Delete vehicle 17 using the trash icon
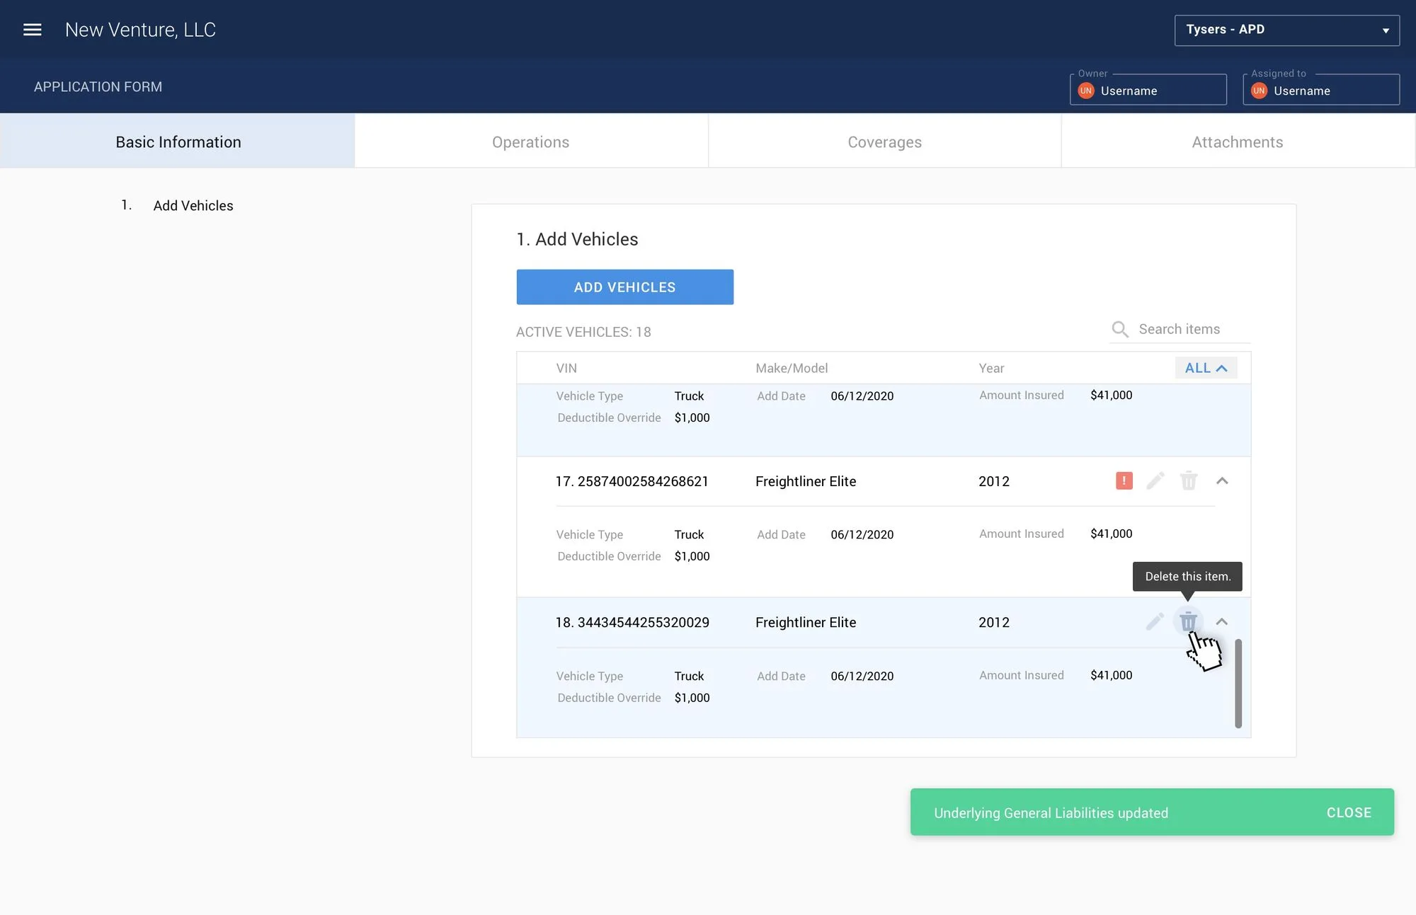This screenshot has height=915, width=1416. (x=1189, y=481)
